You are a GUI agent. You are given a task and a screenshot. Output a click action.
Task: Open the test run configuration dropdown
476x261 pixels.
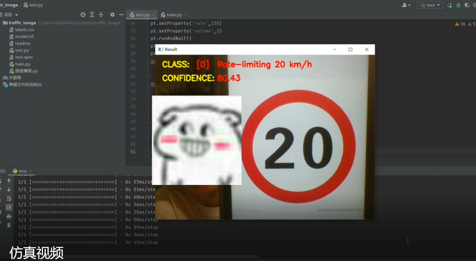(430, 5)
